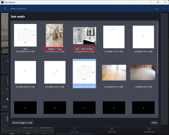
Task: Click the '20.5.2026 9.13 (1, full)' caption
Action: tap(25, 51)
